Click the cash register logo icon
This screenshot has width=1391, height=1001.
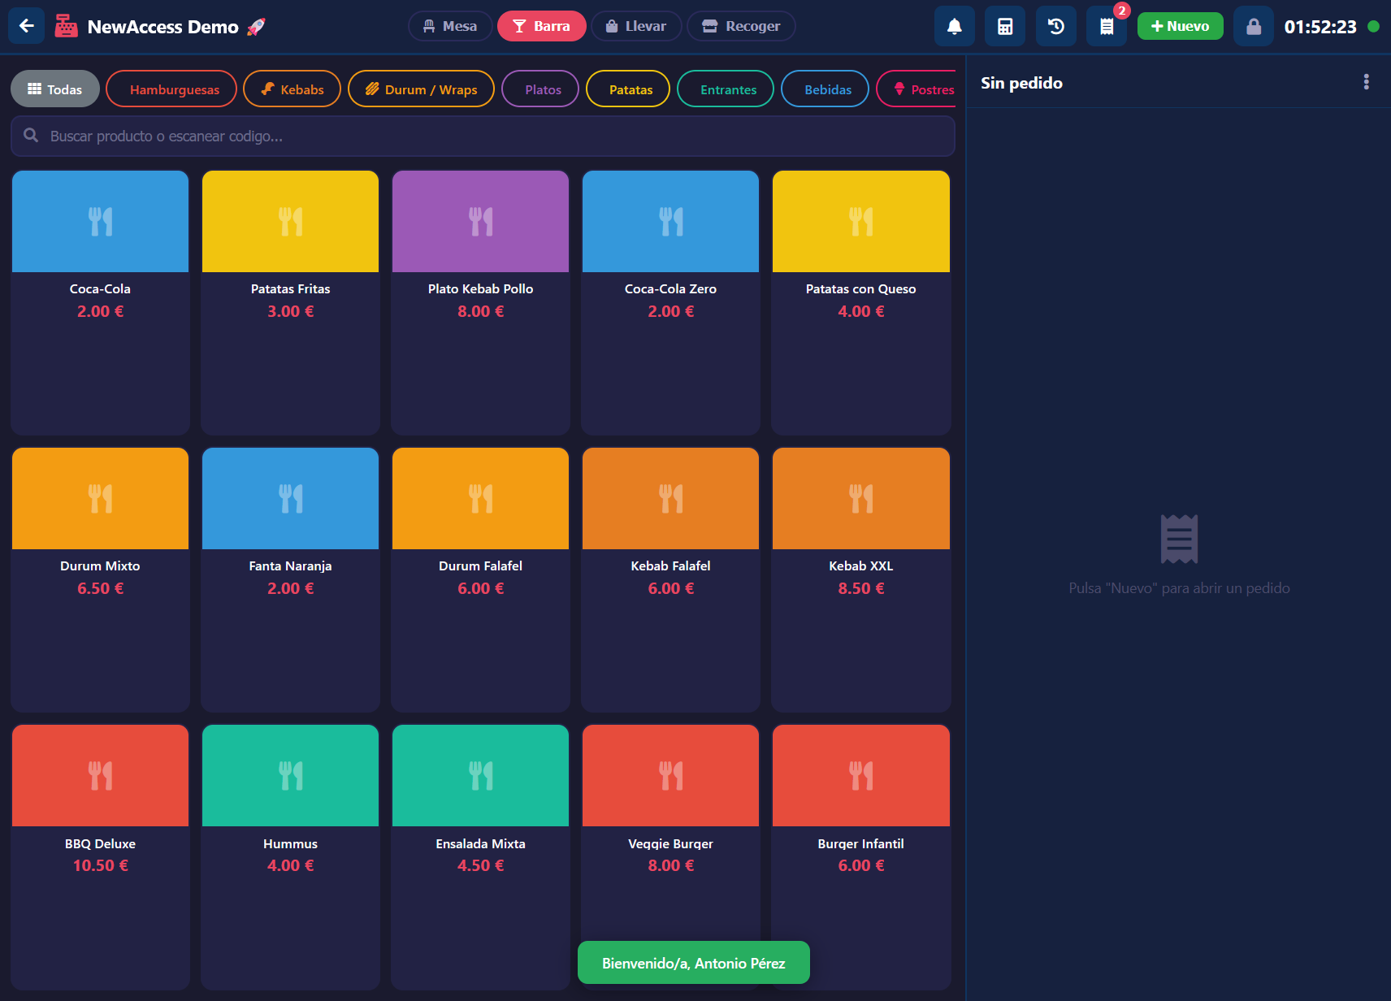66,26
